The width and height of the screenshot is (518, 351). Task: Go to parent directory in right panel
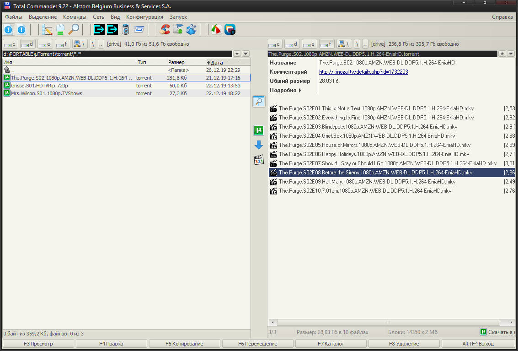click(x=365, y=43)
